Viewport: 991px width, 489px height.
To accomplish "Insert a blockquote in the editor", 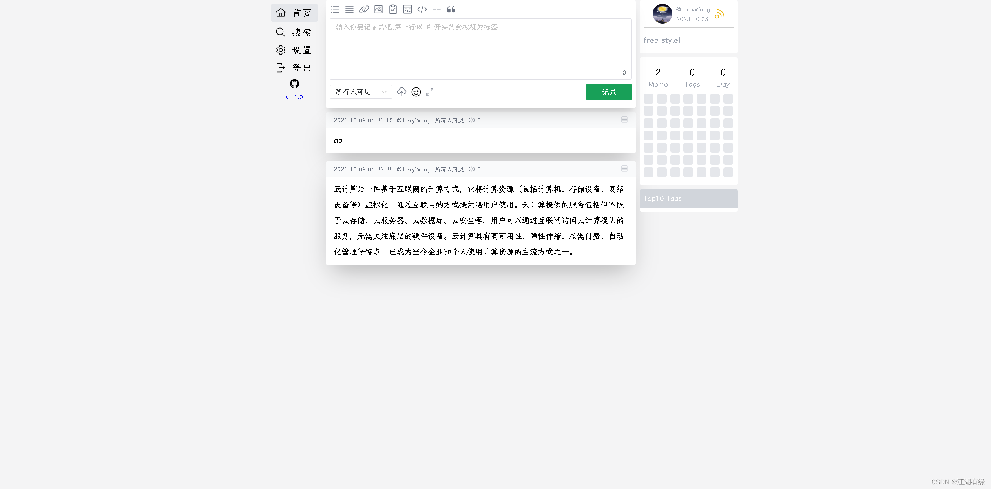I will (x=451, y=9).
